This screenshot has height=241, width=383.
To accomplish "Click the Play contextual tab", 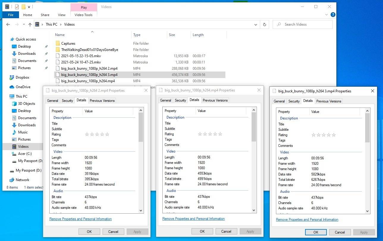I will [x=84, y=7].
